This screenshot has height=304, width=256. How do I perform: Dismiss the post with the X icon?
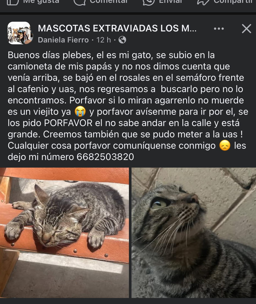247,29
